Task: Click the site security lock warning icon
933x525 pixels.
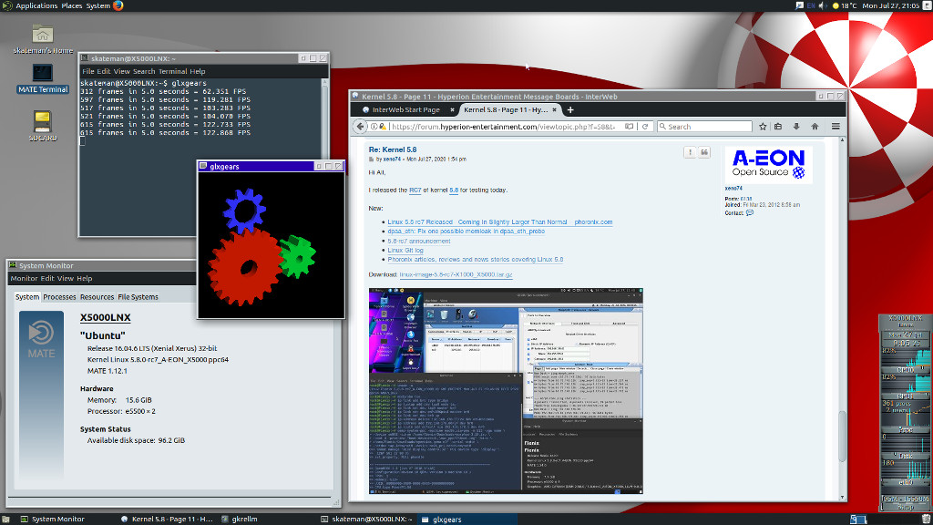Action: point(383,126)
